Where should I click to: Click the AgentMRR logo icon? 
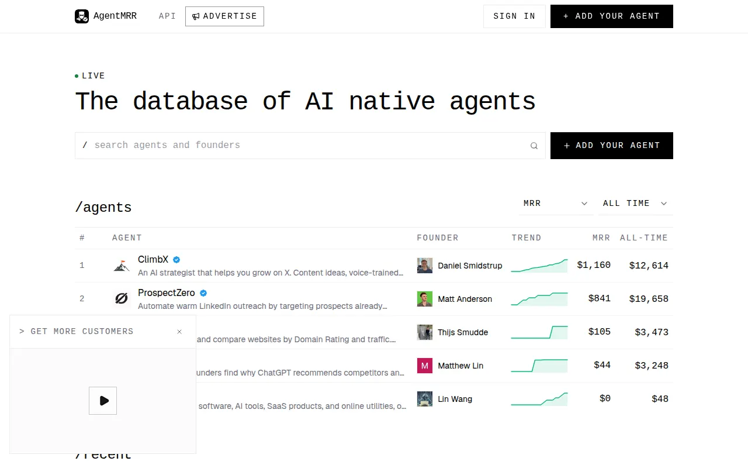pos(82,16)
